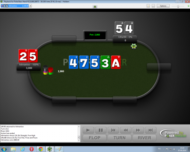Click the PokerTracker chip icon at top center
The width and height of the screenshot is (190, 152).
tap(95, 7)
